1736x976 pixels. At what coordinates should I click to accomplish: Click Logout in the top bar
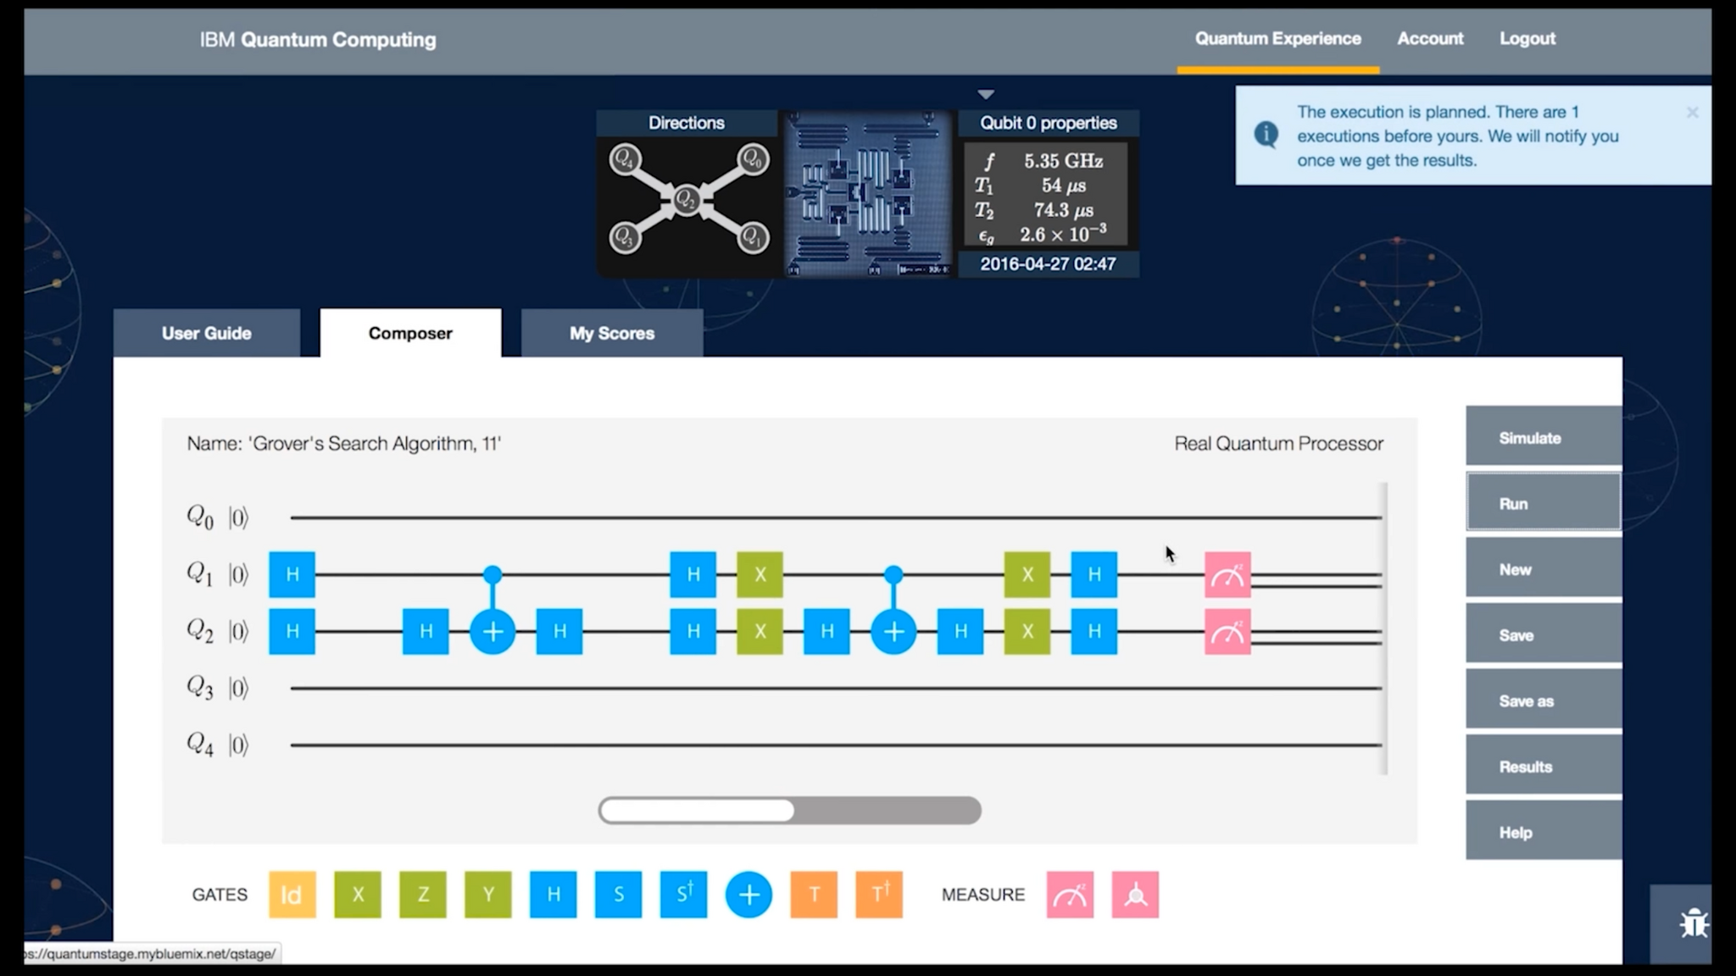[1527, 38]
